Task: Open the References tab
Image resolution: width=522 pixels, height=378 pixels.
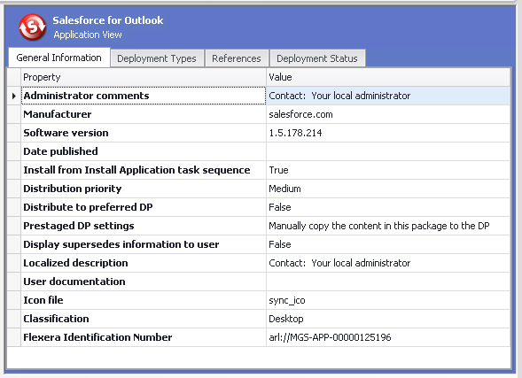Action: coord(237,58)
